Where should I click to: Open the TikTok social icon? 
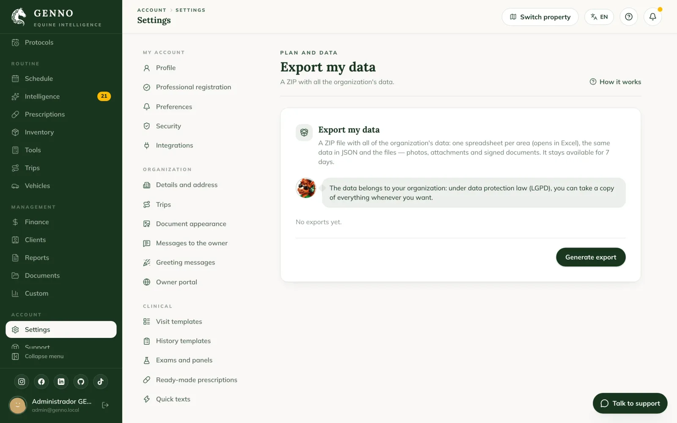pyautogui.click(x=100, y=382)
